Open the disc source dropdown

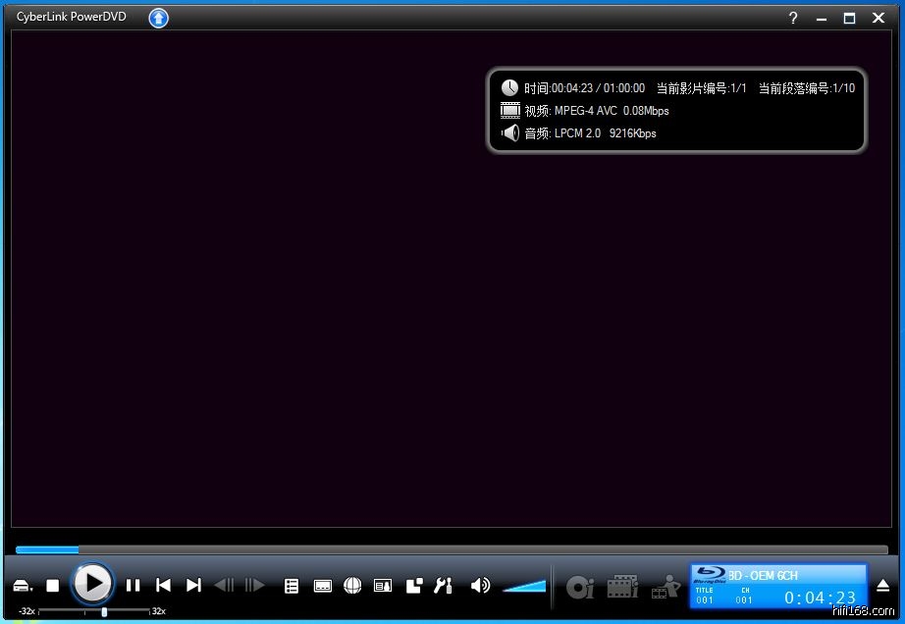[23, 587]
